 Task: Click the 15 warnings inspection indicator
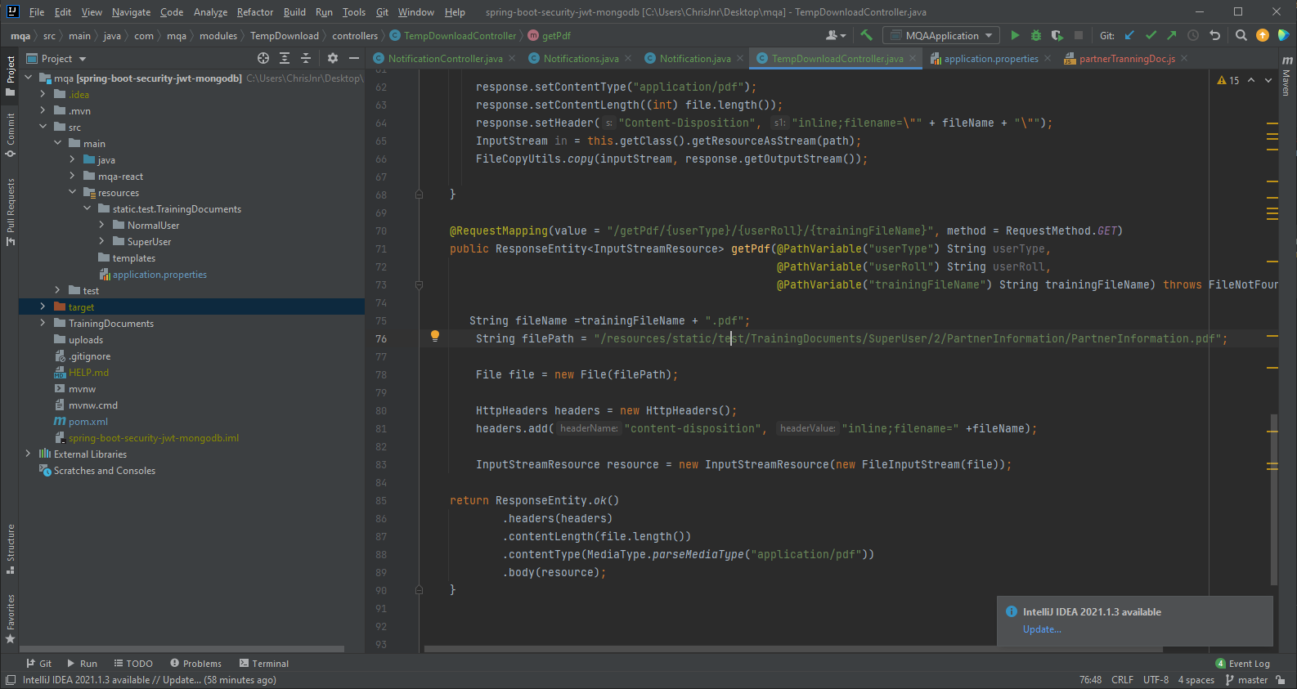(1228, 80)
